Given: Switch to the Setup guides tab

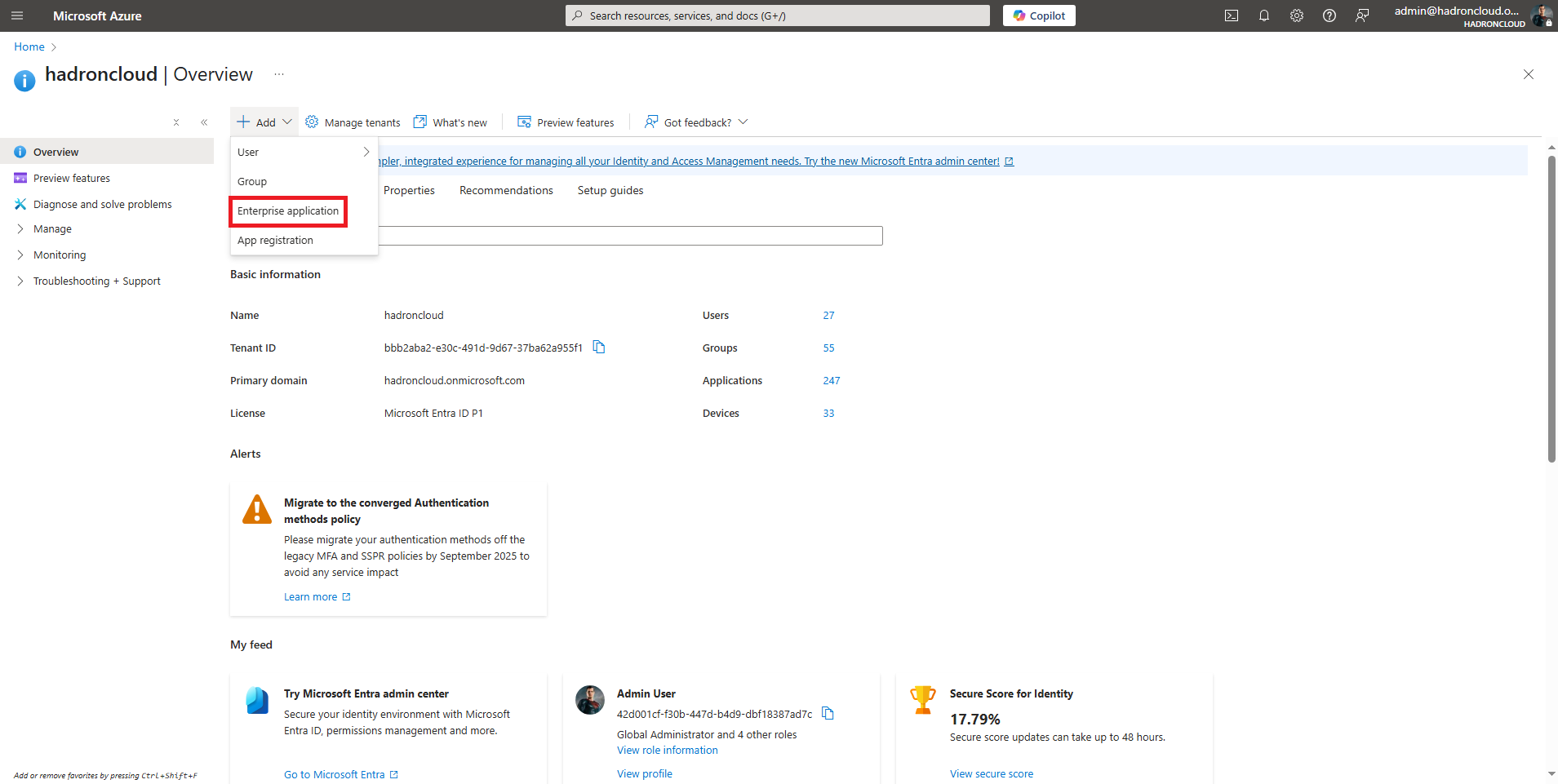Looking at the screenshot, I should pyautogui.click(x=610, y=190).
